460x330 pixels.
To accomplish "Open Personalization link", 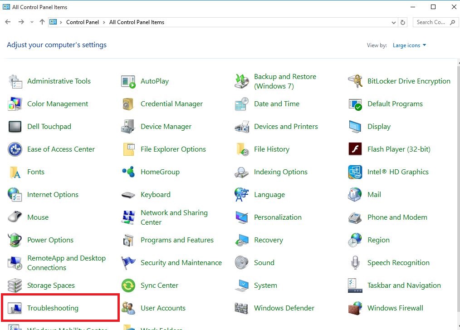I will pyautogui.click(x=278, y=217).
